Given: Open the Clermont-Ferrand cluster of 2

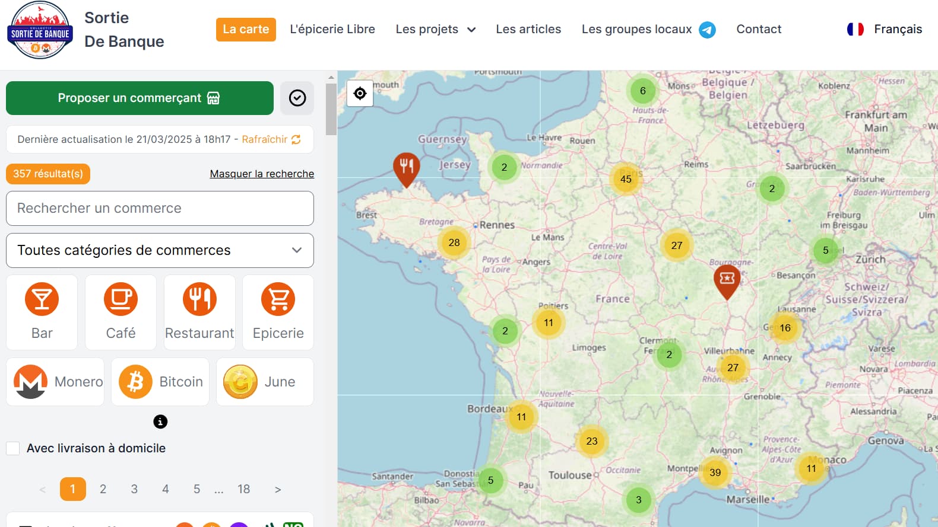Looking at the screenshot, I should (669, 354).
